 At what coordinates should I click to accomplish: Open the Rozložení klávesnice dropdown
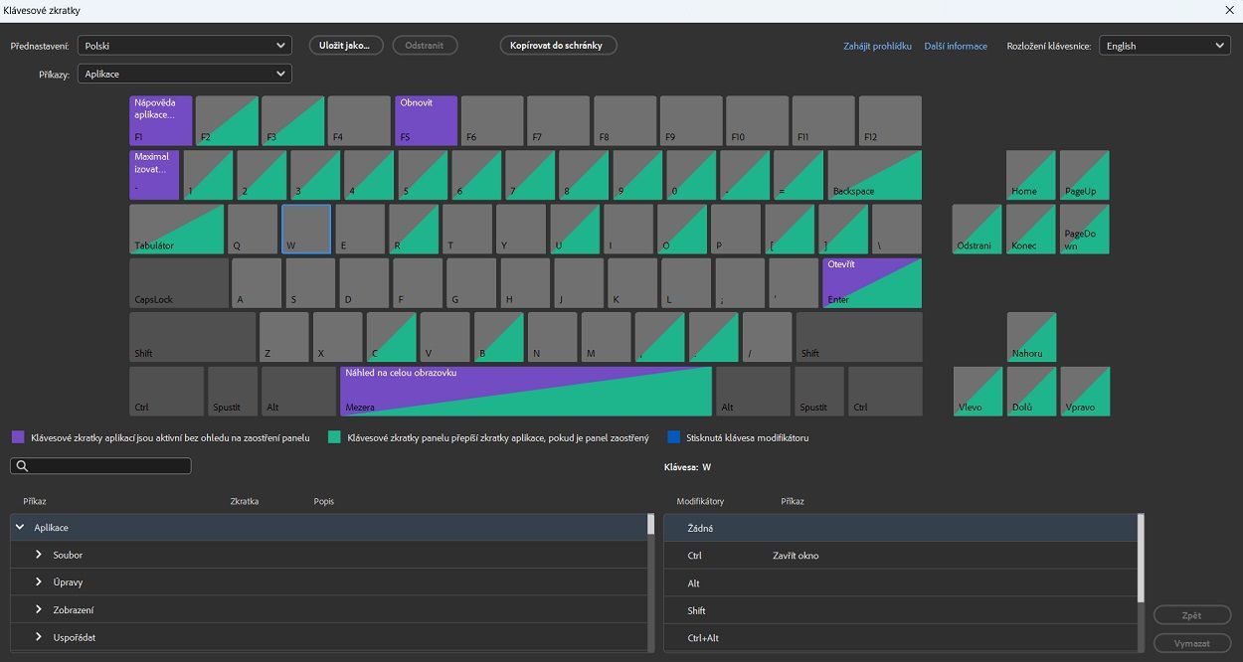1164,46
